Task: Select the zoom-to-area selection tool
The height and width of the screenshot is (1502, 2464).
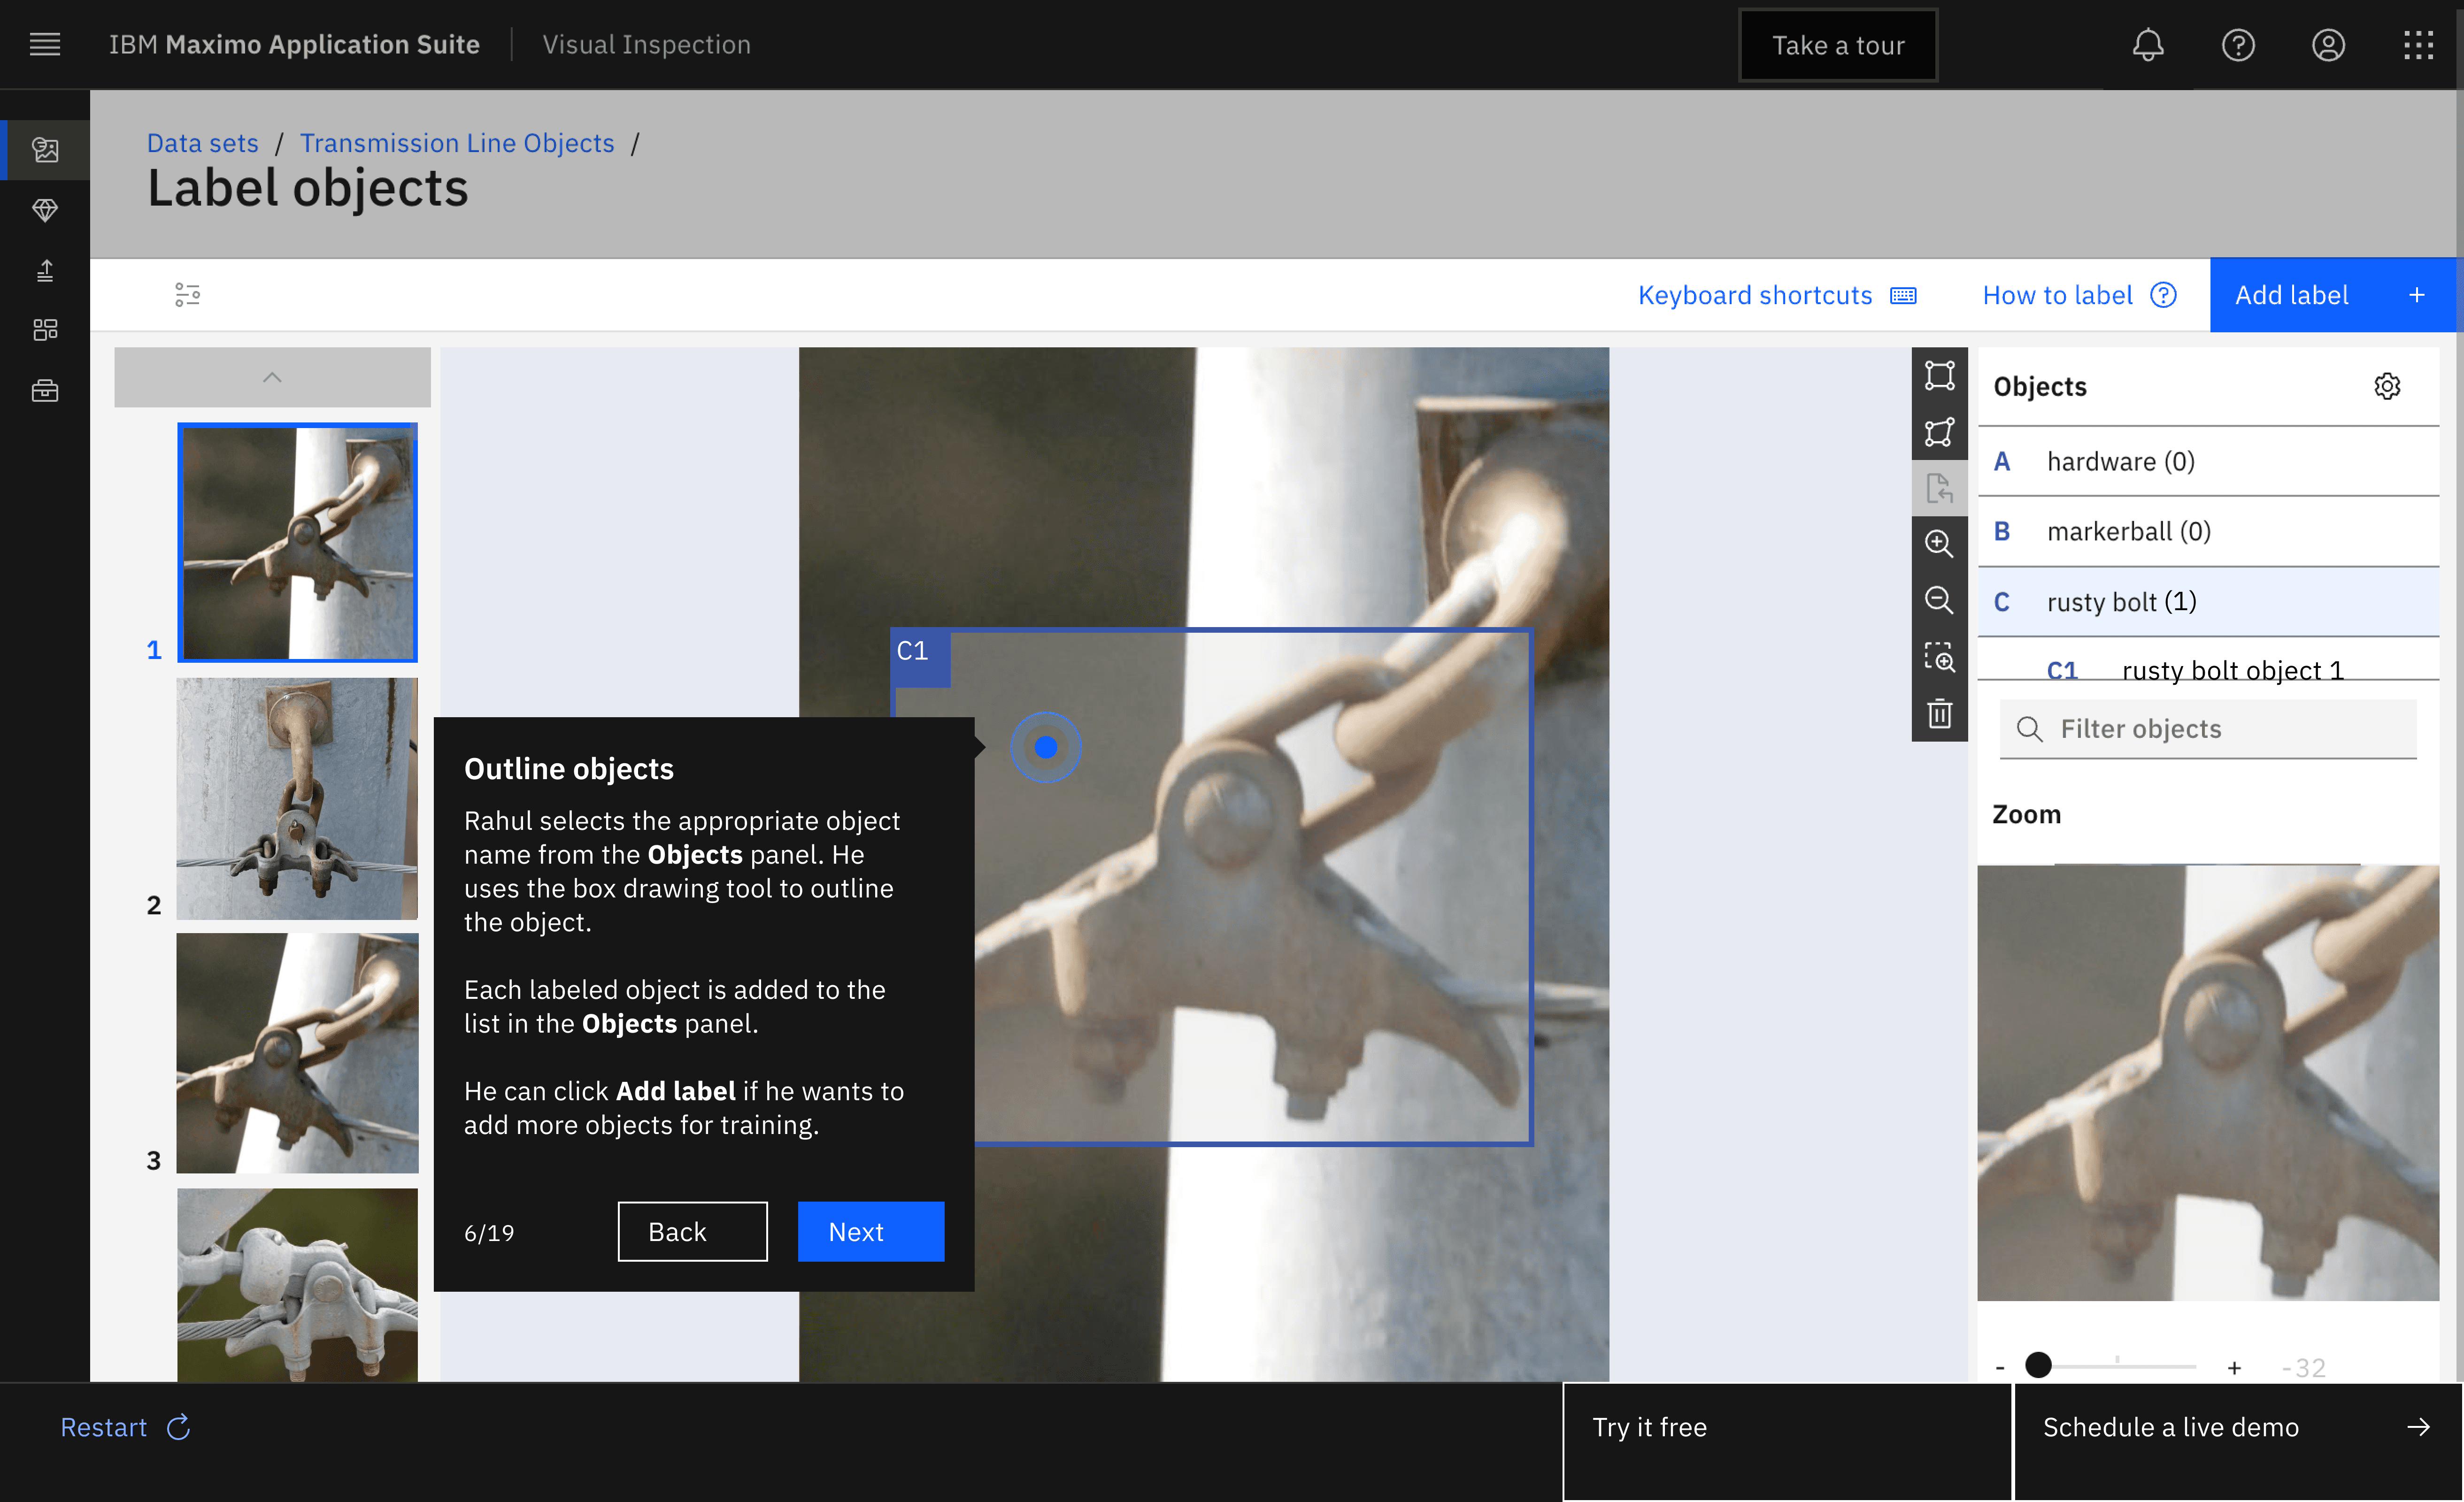Action: [1939, 657]
